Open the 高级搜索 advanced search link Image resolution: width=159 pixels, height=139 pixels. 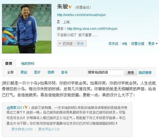point(145,73)
